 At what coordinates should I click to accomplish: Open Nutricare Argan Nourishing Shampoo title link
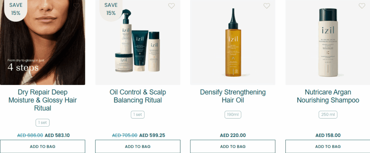328,96
